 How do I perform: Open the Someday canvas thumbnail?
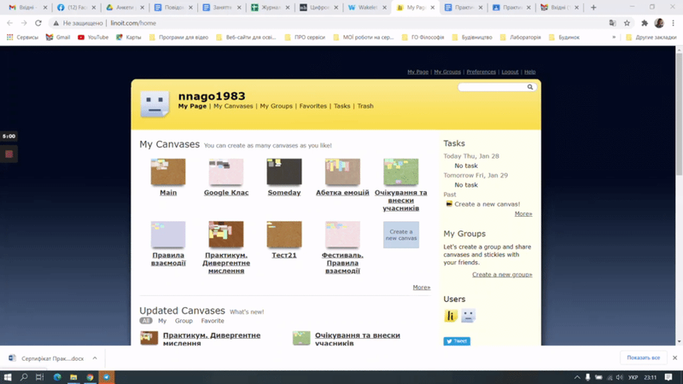[x=284, y=172]
